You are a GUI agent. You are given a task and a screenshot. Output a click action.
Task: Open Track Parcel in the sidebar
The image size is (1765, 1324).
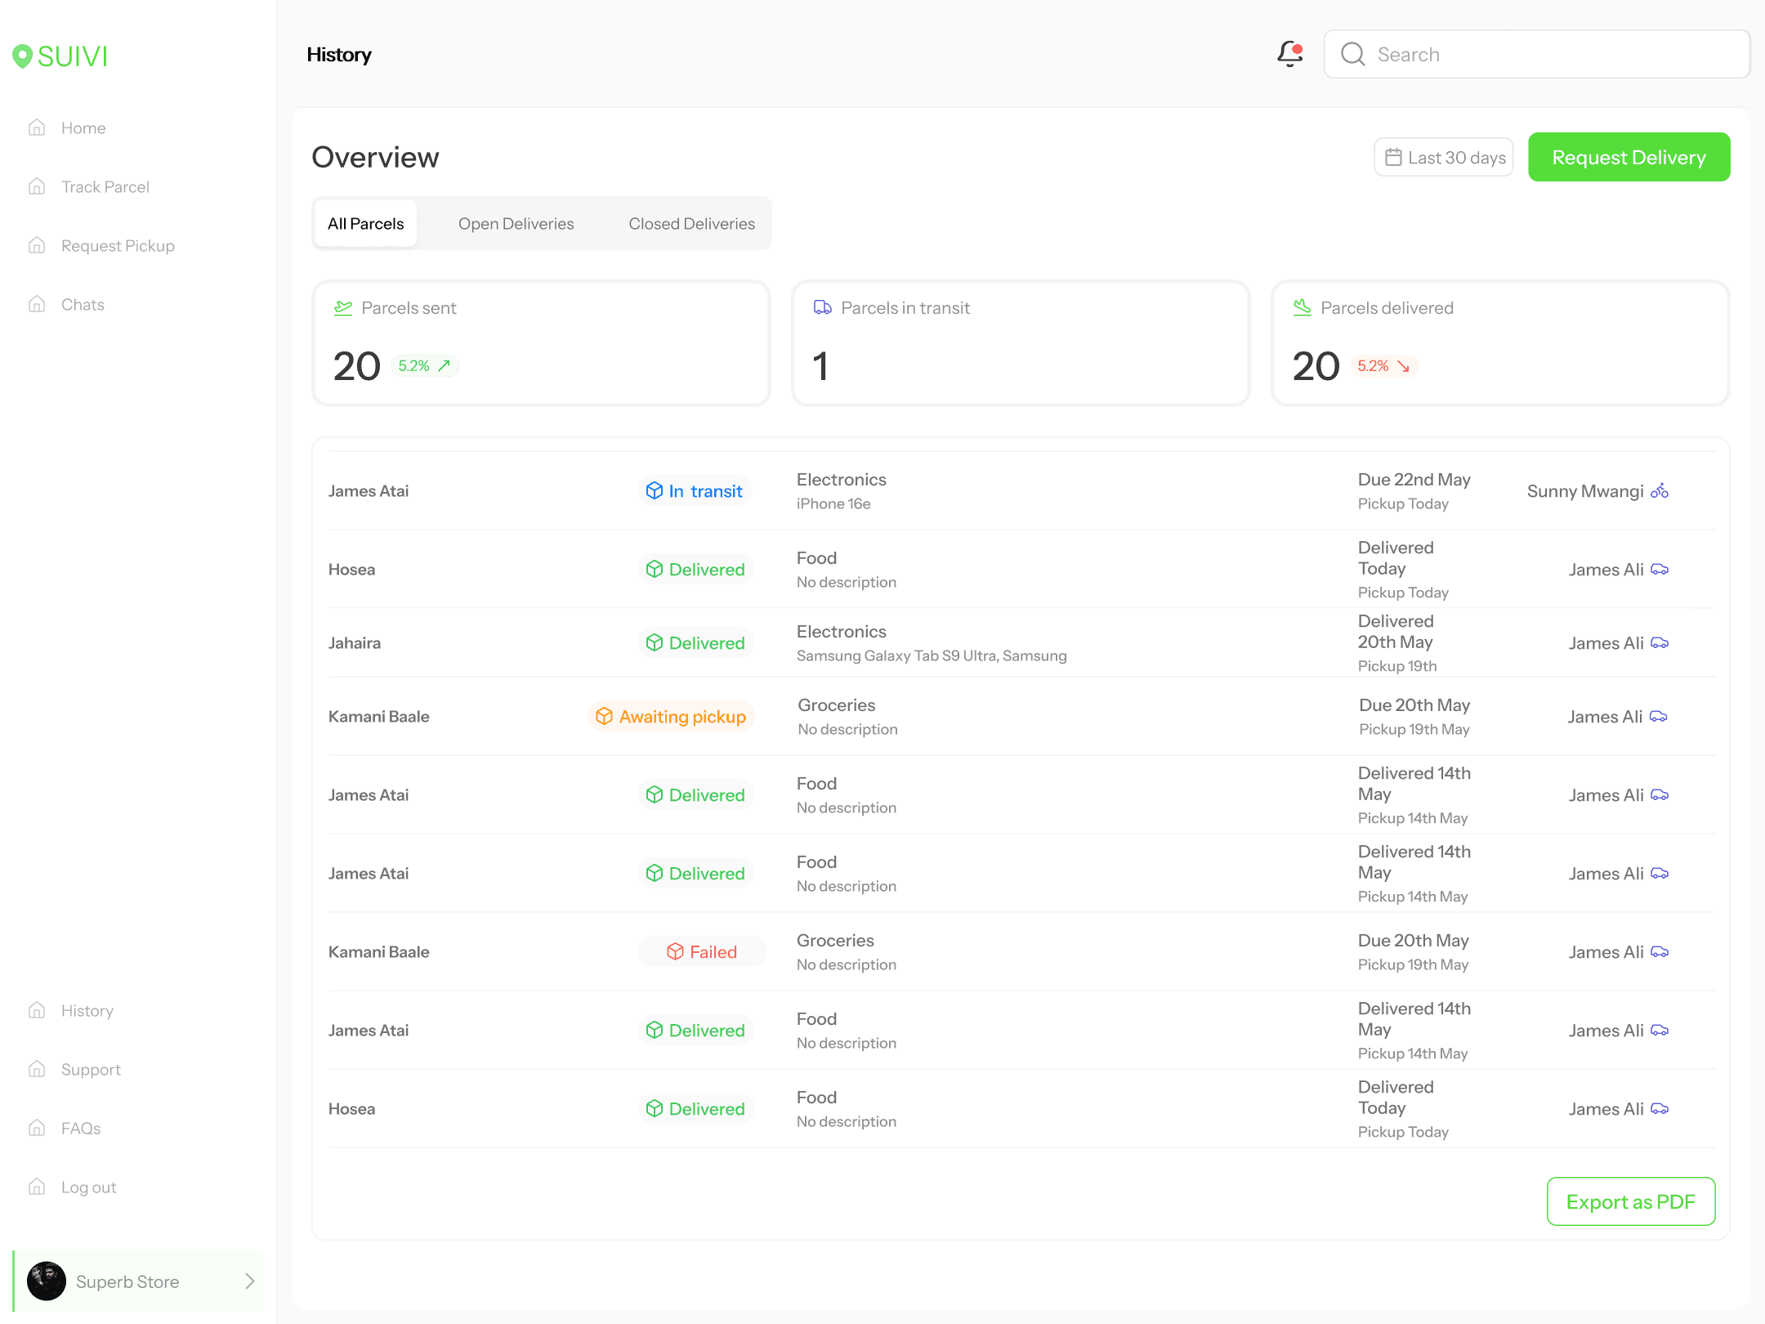click(x=105, y=187)
